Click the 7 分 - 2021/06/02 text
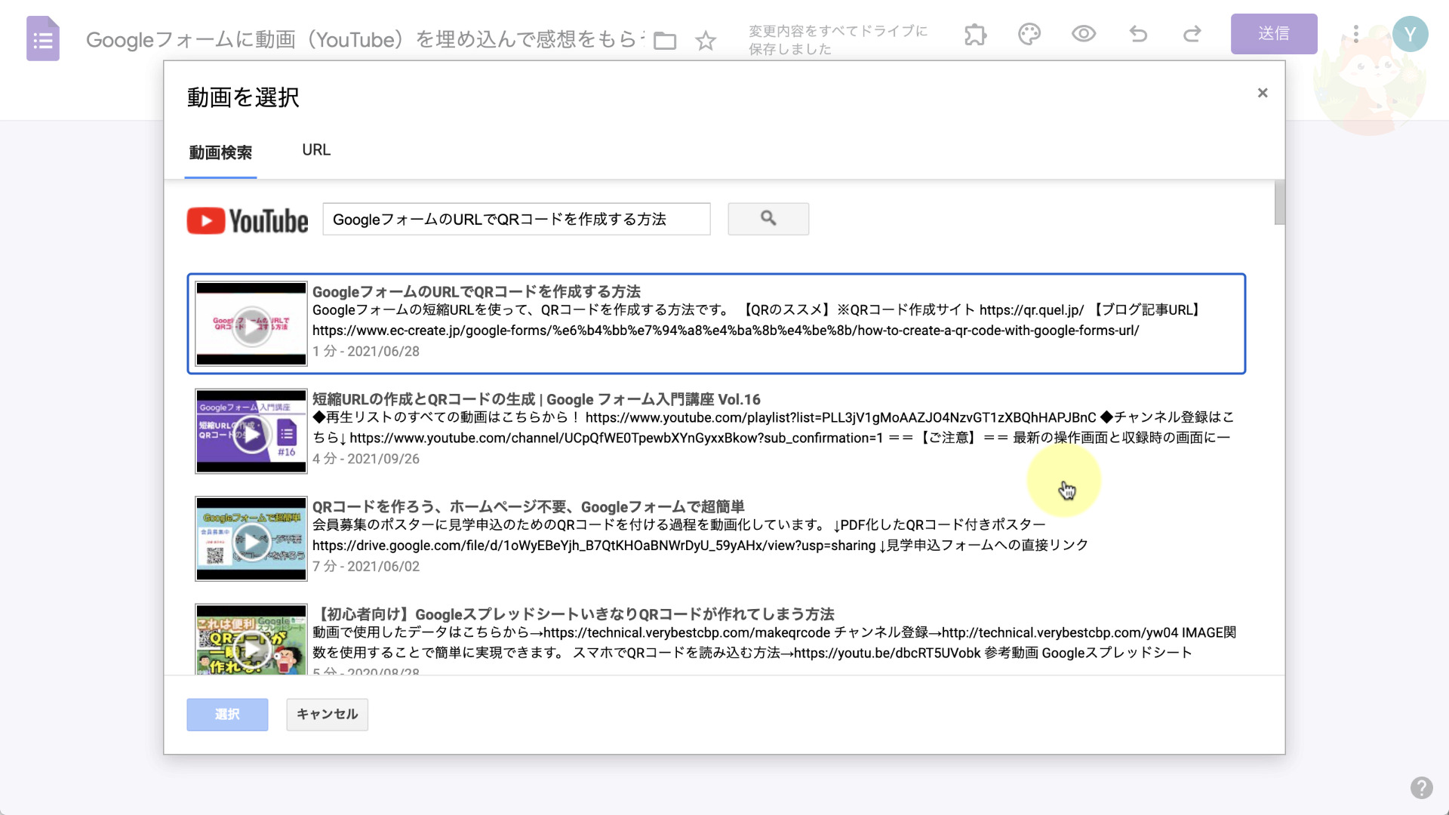Image resolution: width=1449 pixels, height=815 pixels. click(x=366, y=567)
